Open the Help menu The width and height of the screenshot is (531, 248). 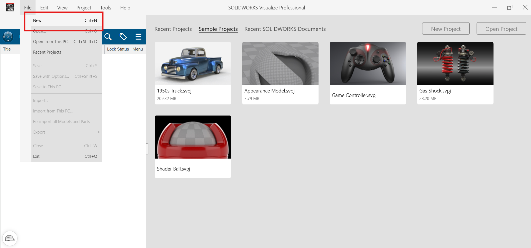point(125,8)
